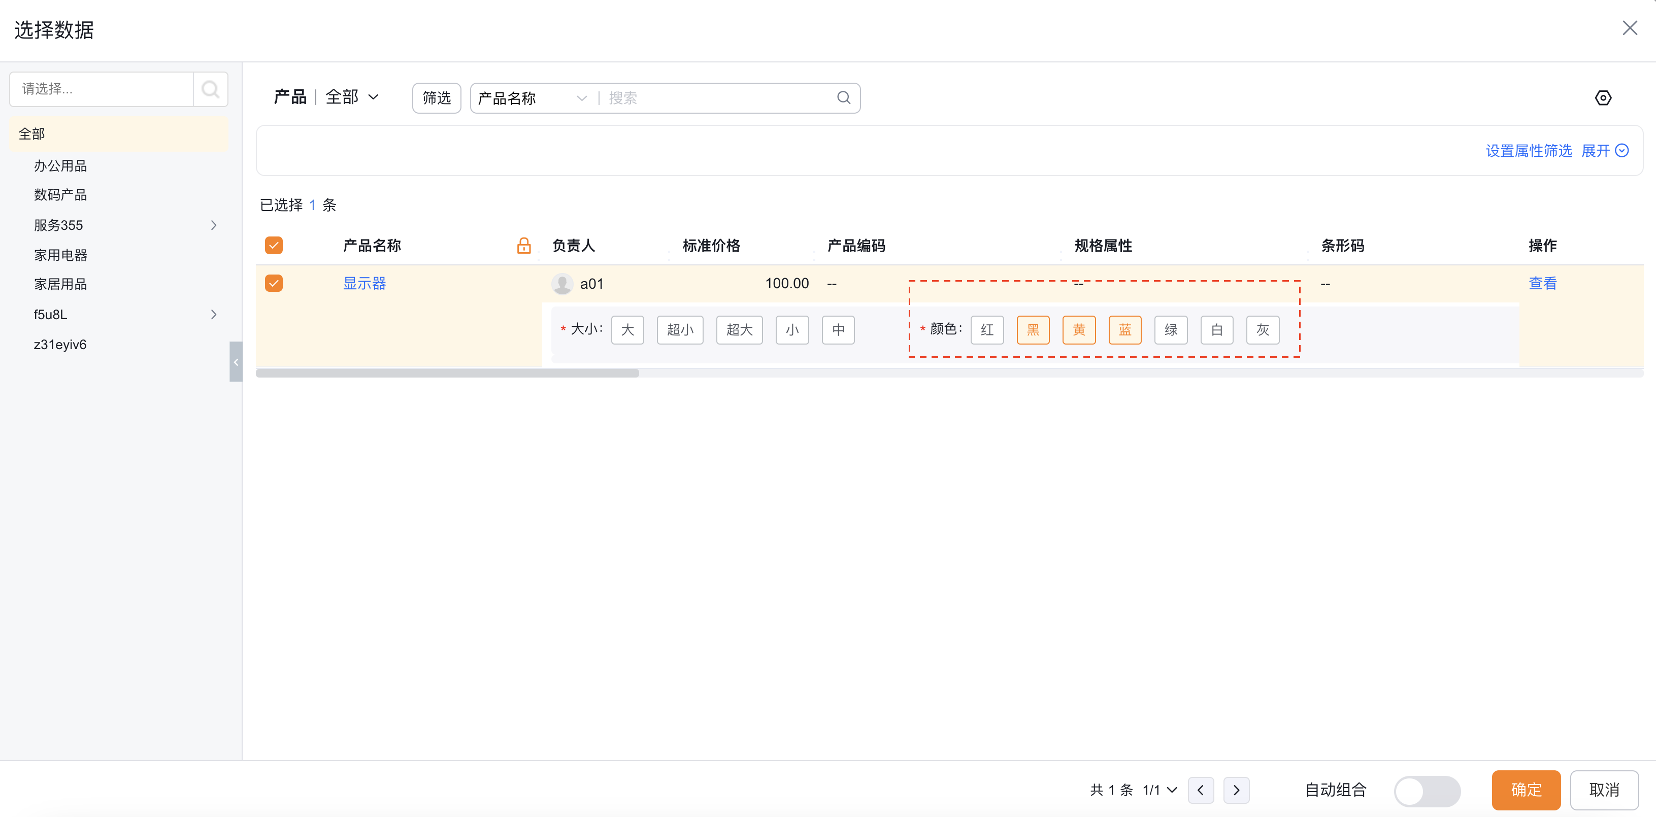Enable the 自动组合 switch

[1427, 790]
